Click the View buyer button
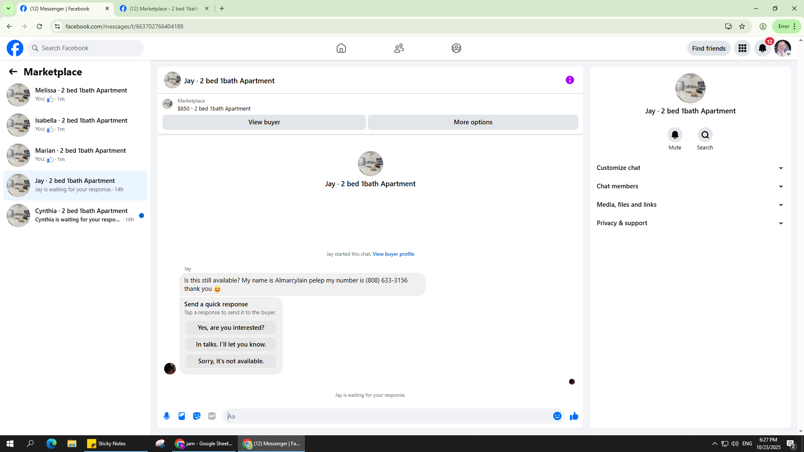Screen dimensions: 804x452 pos(264,122)
